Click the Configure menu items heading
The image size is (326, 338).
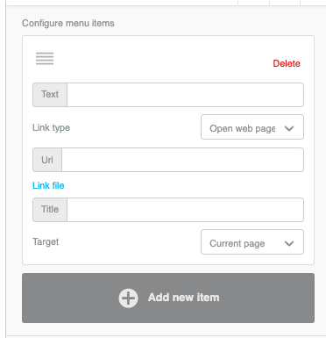point(68,23)
